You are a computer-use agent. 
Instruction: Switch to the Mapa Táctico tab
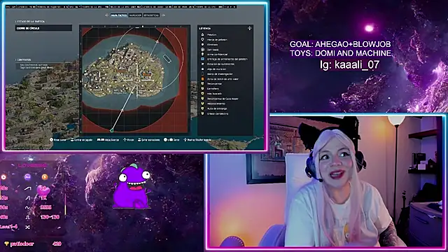(x=119, y=15)
